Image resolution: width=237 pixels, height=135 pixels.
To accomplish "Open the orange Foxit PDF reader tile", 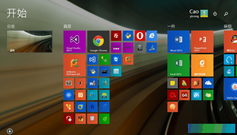I will (x=202, y=65).
